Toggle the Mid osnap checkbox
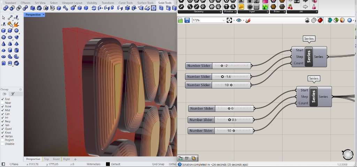The image size is (357, 167). [2, 110]
